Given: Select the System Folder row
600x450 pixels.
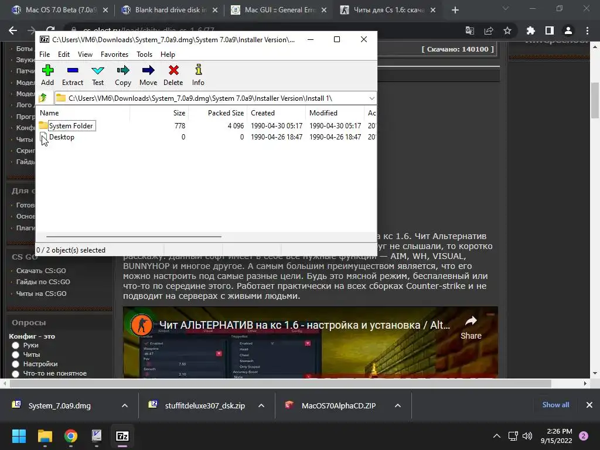Looking at the screenshot, I should point(207,125).
